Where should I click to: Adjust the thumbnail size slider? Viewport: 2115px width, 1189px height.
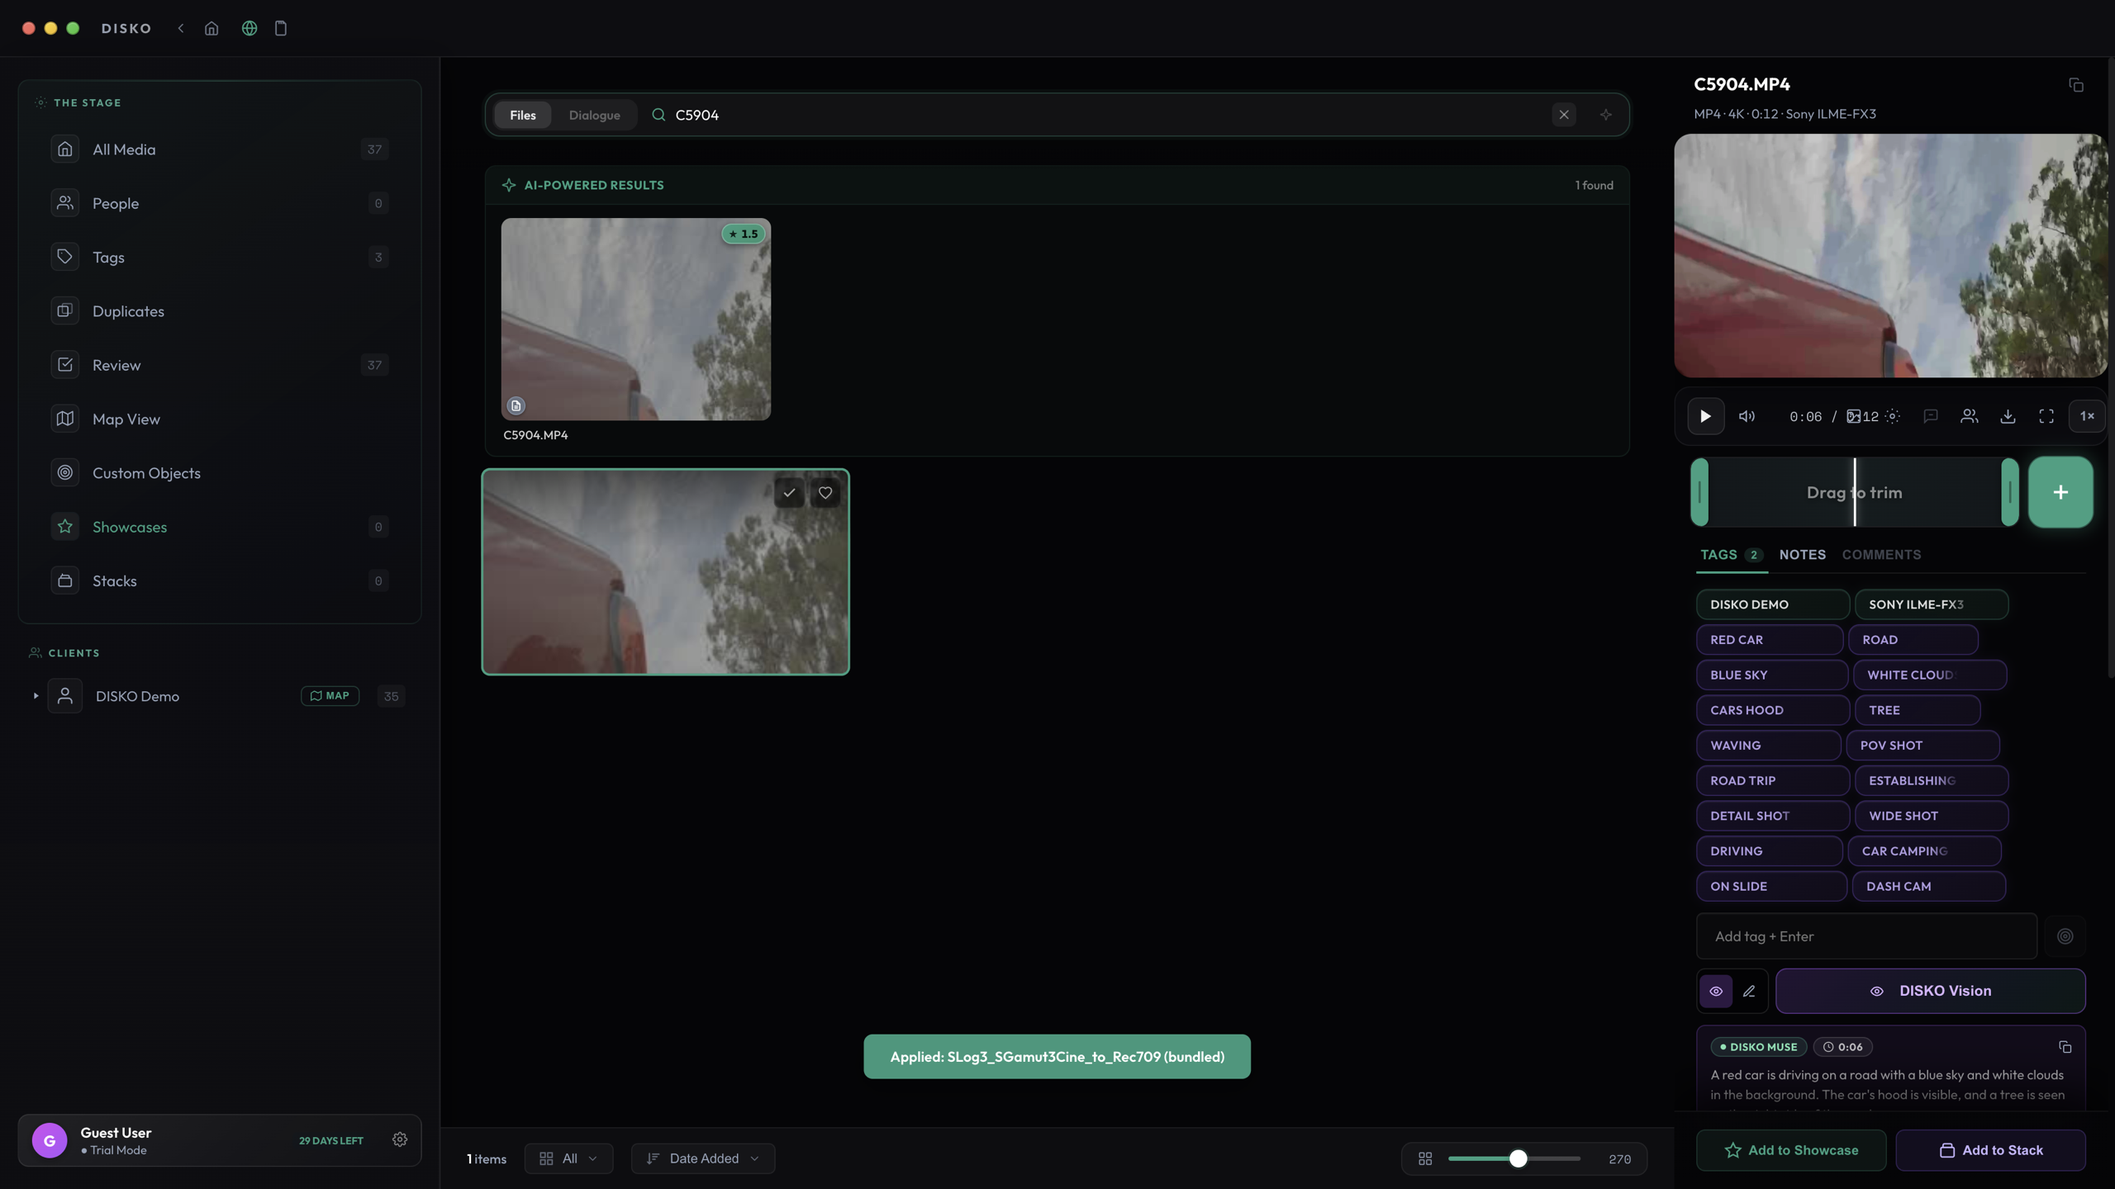click(1518, 1158)
